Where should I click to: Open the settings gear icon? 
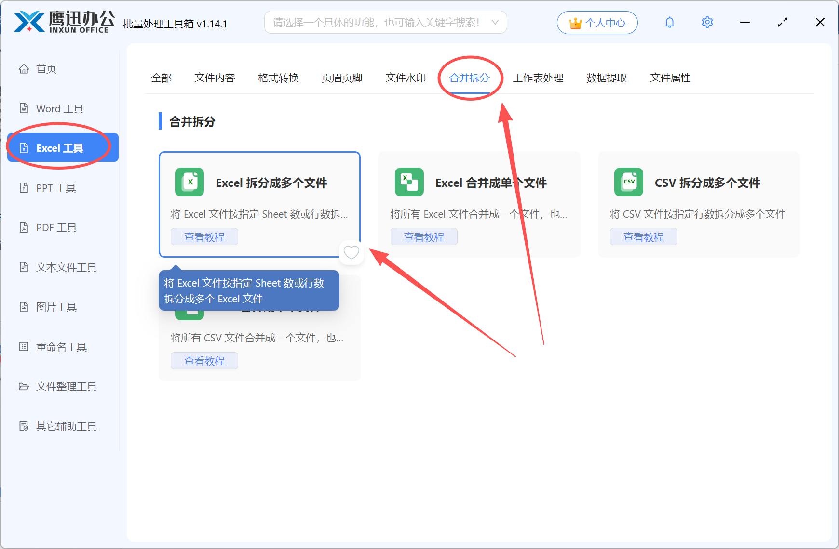707,22
